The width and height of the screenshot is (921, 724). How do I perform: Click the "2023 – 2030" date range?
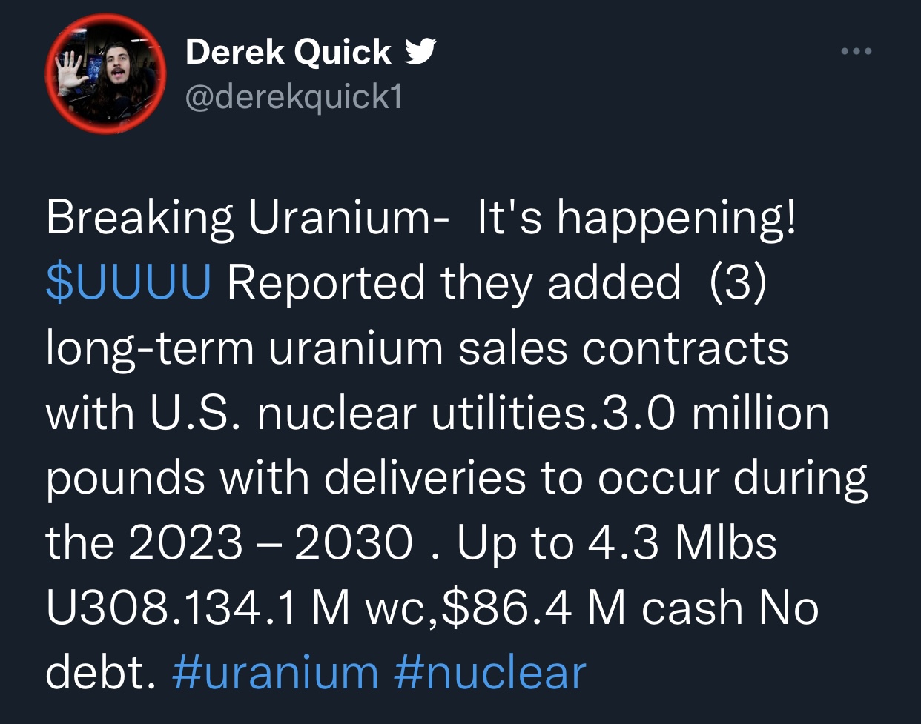click(271, 542)
